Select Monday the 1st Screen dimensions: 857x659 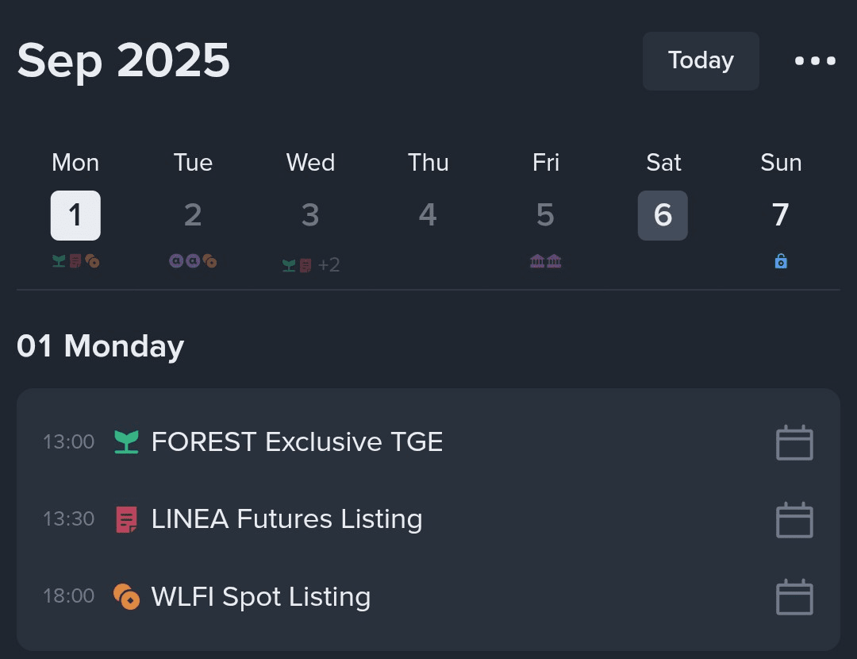click(x=75, y=215)
